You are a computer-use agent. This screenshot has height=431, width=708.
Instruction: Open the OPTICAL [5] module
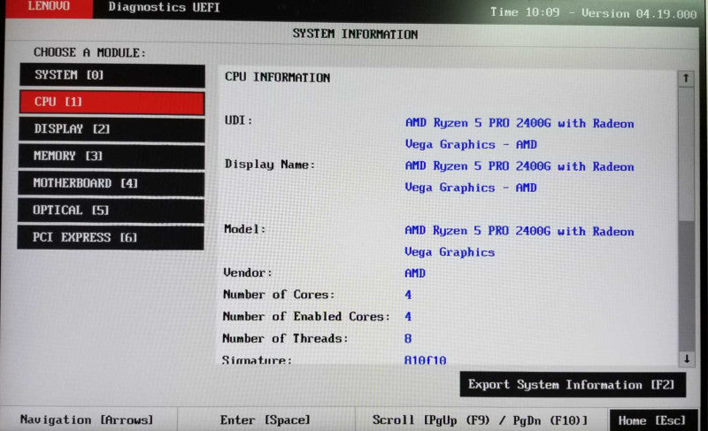tap(111, 211)
